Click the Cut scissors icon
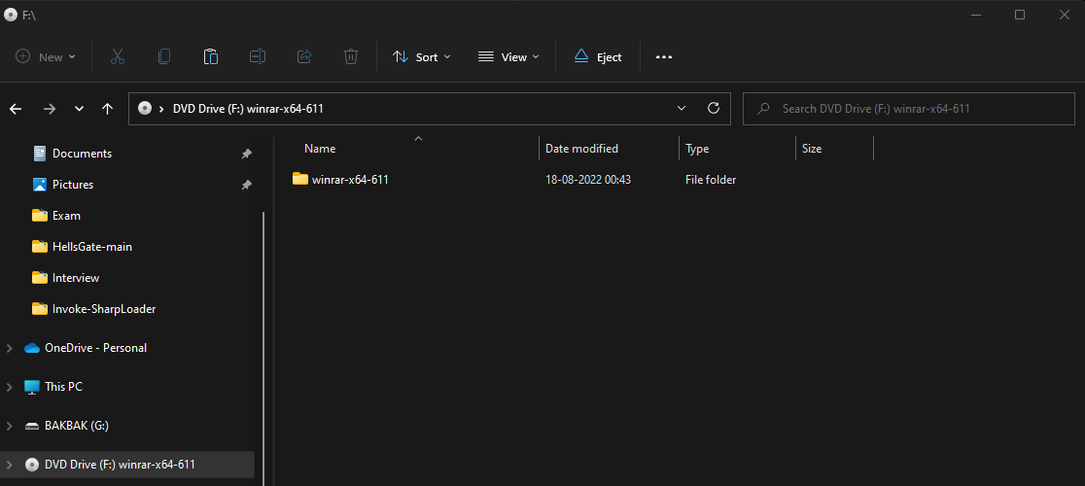Screen dimensions: 1085x486 click(x=118, y=56)
